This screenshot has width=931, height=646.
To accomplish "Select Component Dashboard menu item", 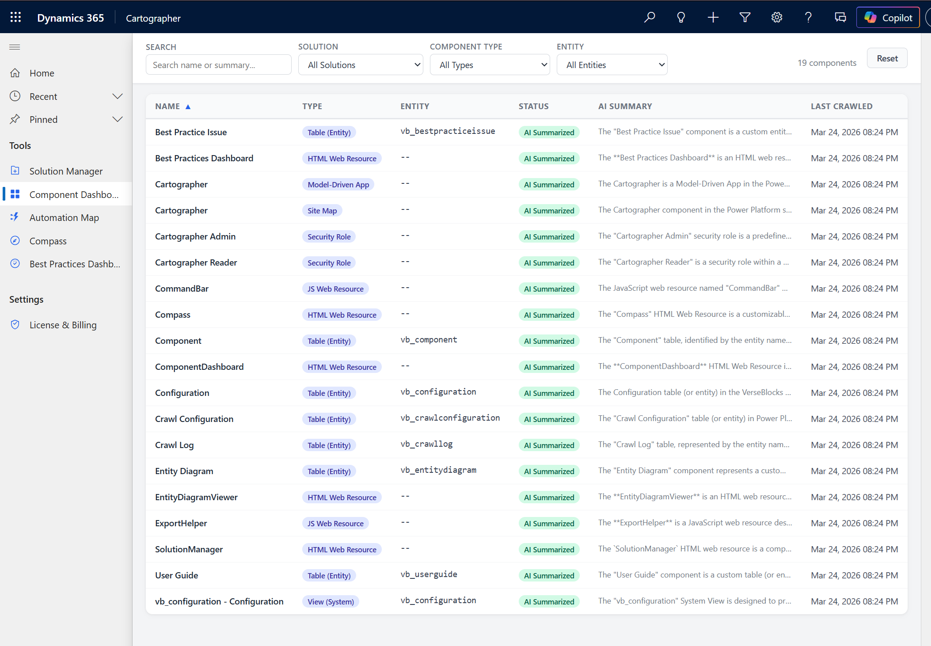I will (x=66, y=194).
